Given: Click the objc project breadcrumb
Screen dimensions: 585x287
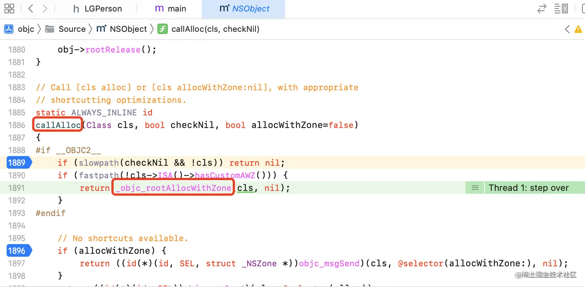Looking at the screenshot, I should (x=19, y=29).
